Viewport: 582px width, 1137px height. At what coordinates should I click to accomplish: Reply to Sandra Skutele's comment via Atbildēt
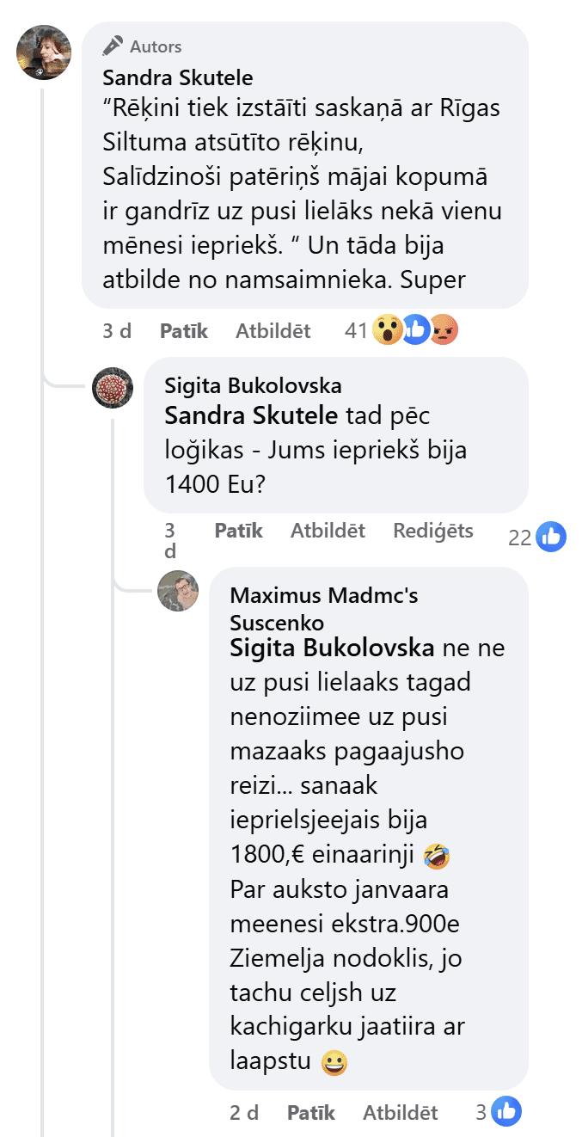click(x=273, y=330)
